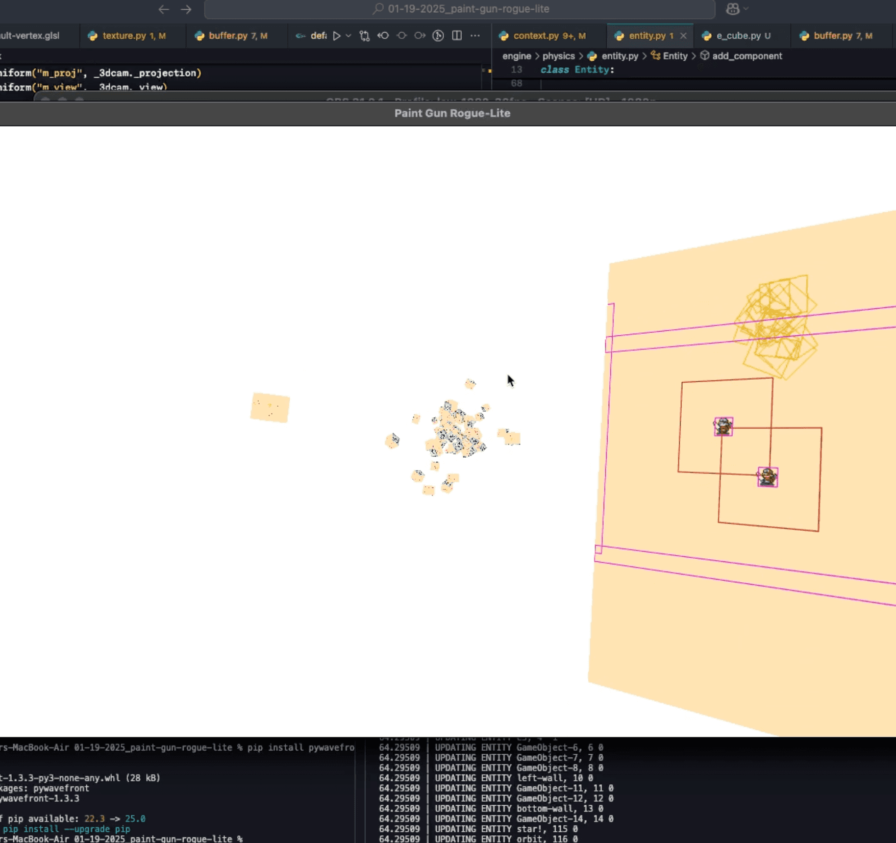Open more actions ellipsis in editor toolbar
Viewport: 896px width, 843px height.
475,36
